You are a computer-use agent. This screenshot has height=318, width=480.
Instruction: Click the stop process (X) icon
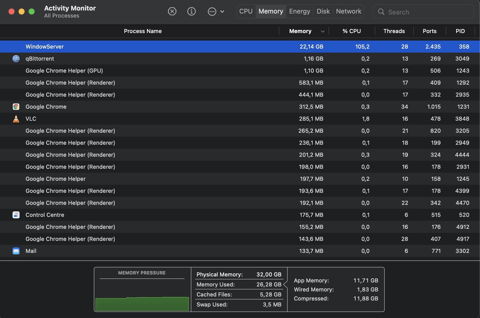coord(172,11)
